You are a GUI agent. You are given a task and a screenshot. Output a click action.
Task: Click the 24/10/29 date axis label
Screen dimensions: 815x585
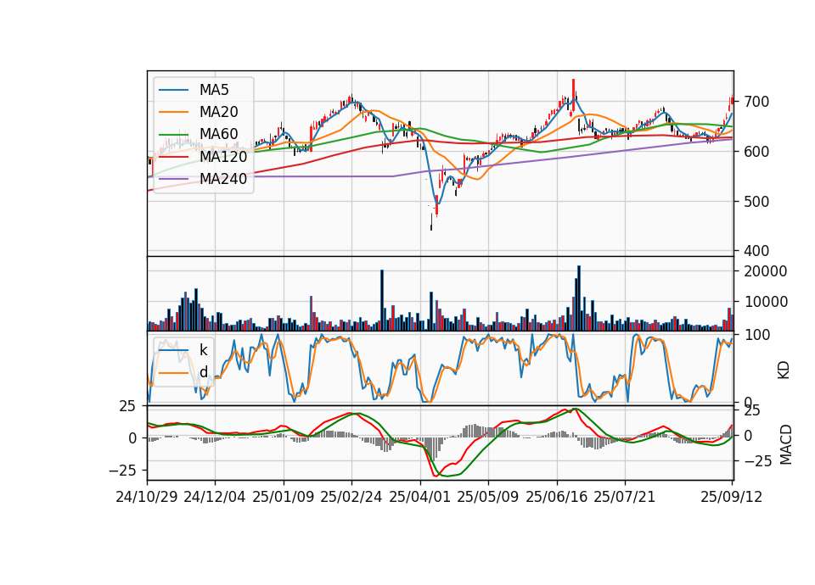pos(147,497)
